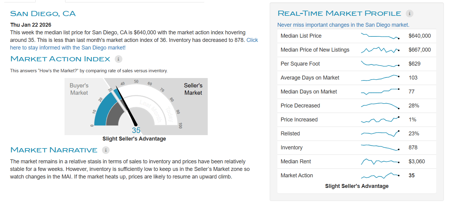This screenshot has height=204, width=449.
Task: Click info icon next to Market Narrative
Action: pyautogui.click(x=106, y=150)
